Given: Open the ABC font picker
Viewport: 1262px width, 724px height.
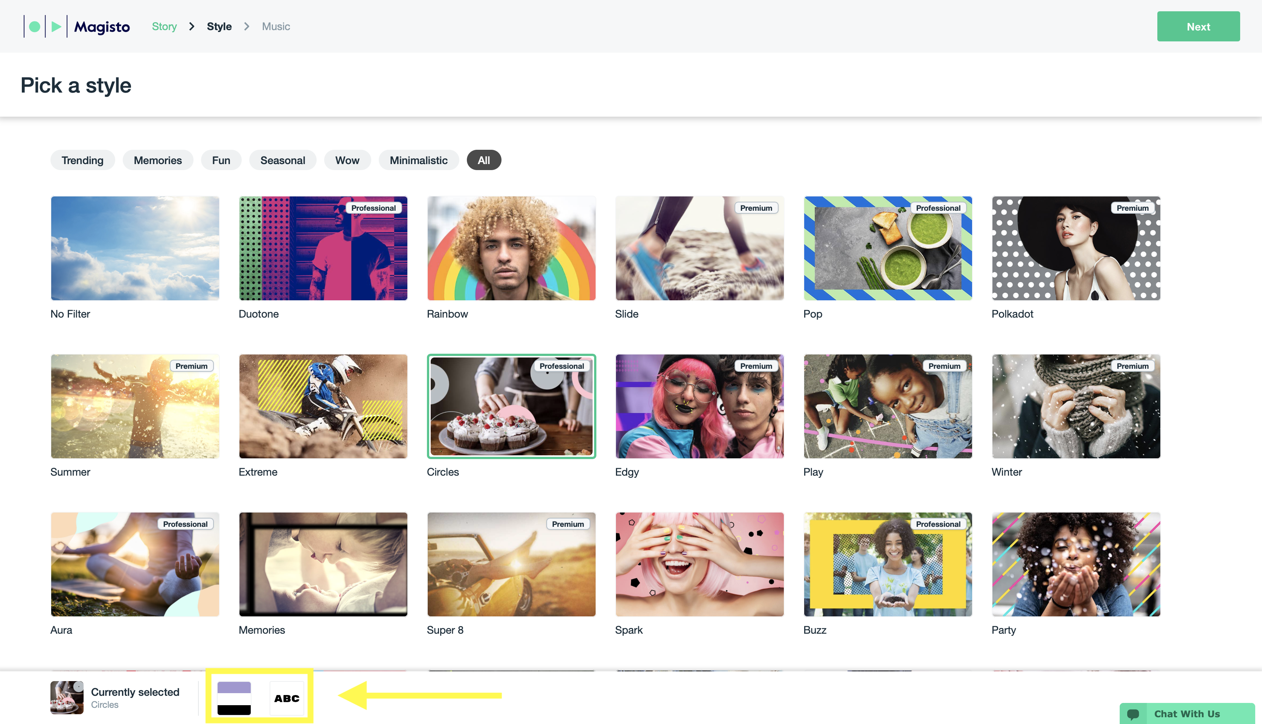Looking at the screenshot, I should [287, 698].
